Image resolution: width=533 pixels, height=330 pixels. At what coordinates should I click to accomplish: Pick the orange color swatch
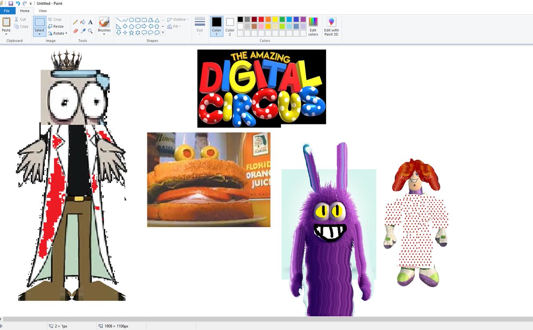tap(268, 19)
